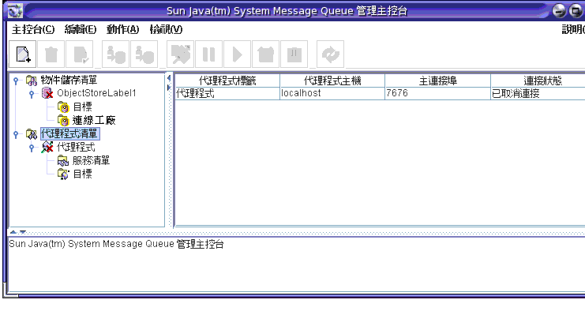Click the 主連接埠 column header
585x326 pixels.
(437, 81)
